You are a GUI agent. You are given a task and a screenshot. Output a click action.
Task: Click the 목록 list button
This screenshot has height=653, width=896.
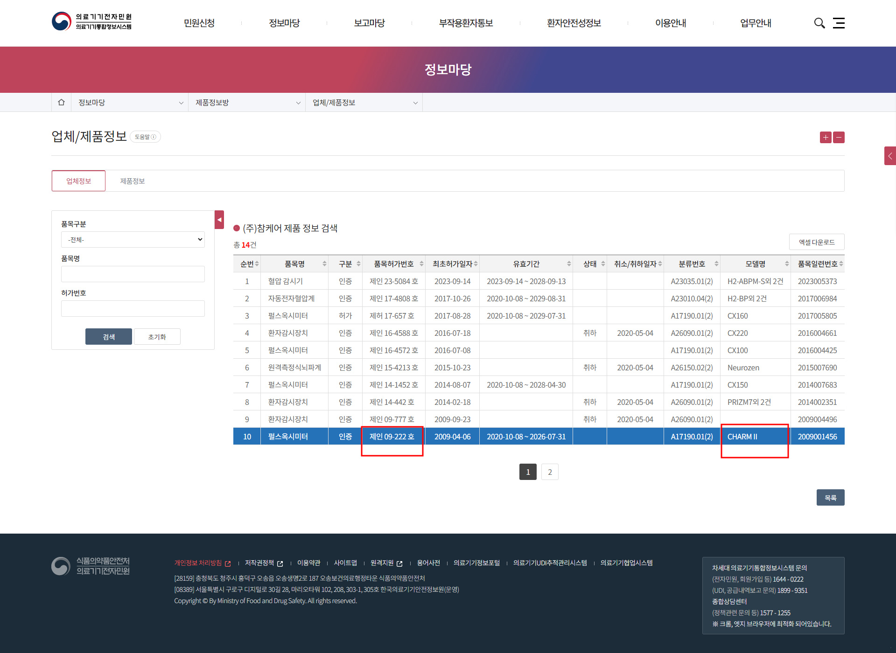831,498
